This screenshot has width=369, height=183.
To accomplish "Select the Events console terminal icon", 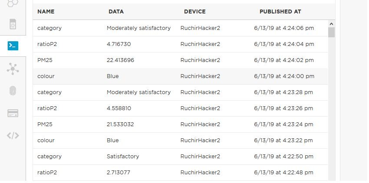I will (13, 46).
